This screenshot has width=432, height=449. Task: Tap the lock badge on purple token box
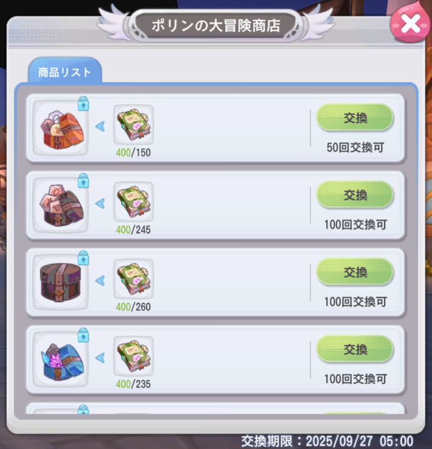pos(83,181)
